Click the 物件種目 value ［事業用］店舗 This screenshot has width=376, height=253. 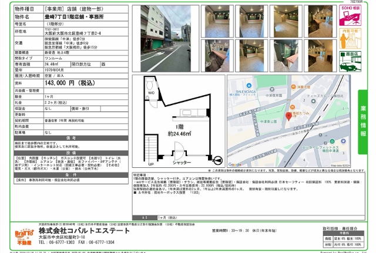tap(74, 9)
